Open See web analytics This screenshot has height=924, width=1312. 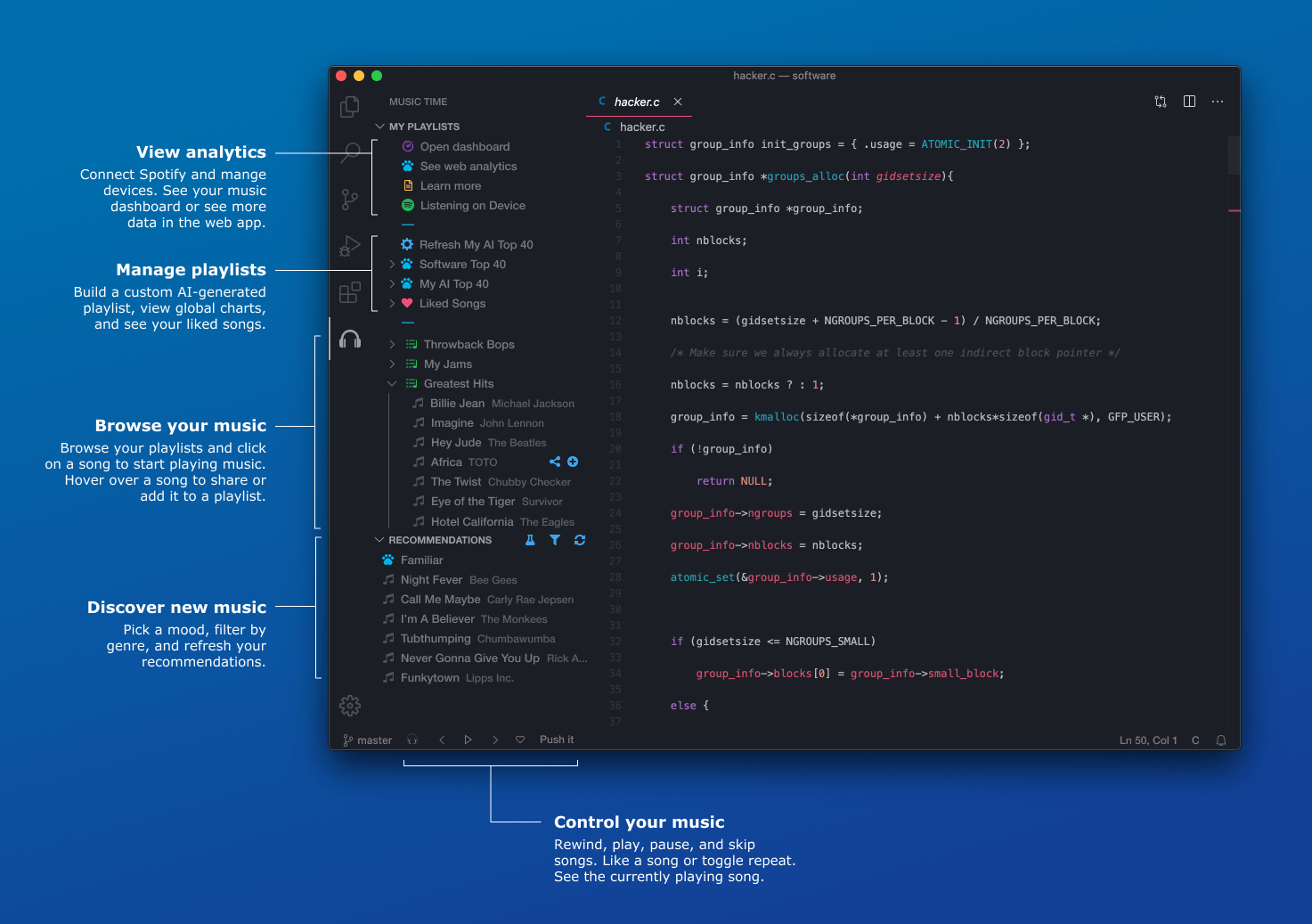pyautogui.click(x=469, y=166)
